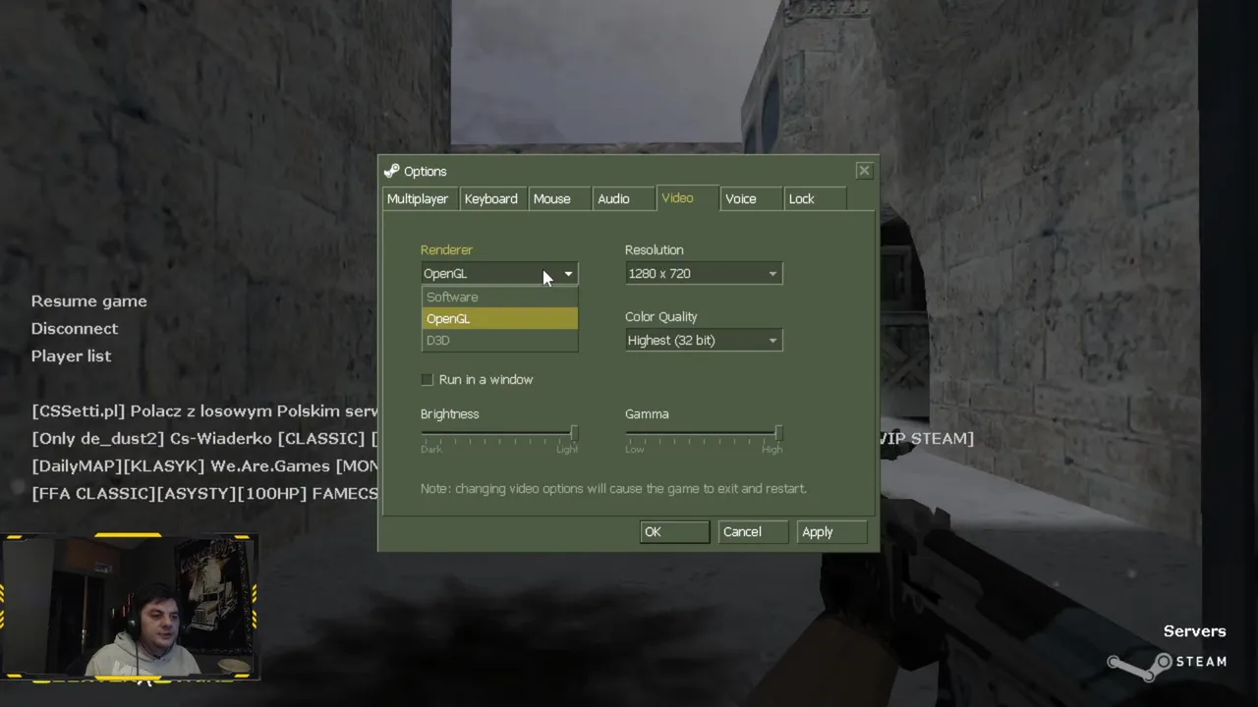This screenshot has height=707, width=1258.
Task: Apply the video settings
Action: point(831,531)
